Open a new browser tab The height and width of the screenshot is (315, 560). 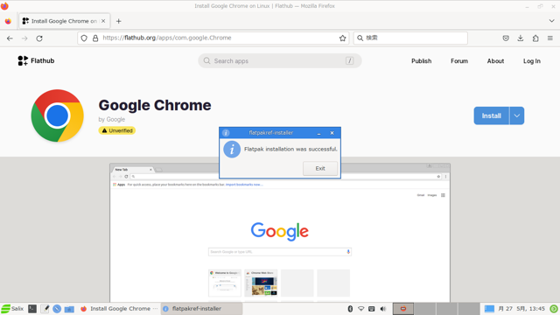click(x=119, y=21)
